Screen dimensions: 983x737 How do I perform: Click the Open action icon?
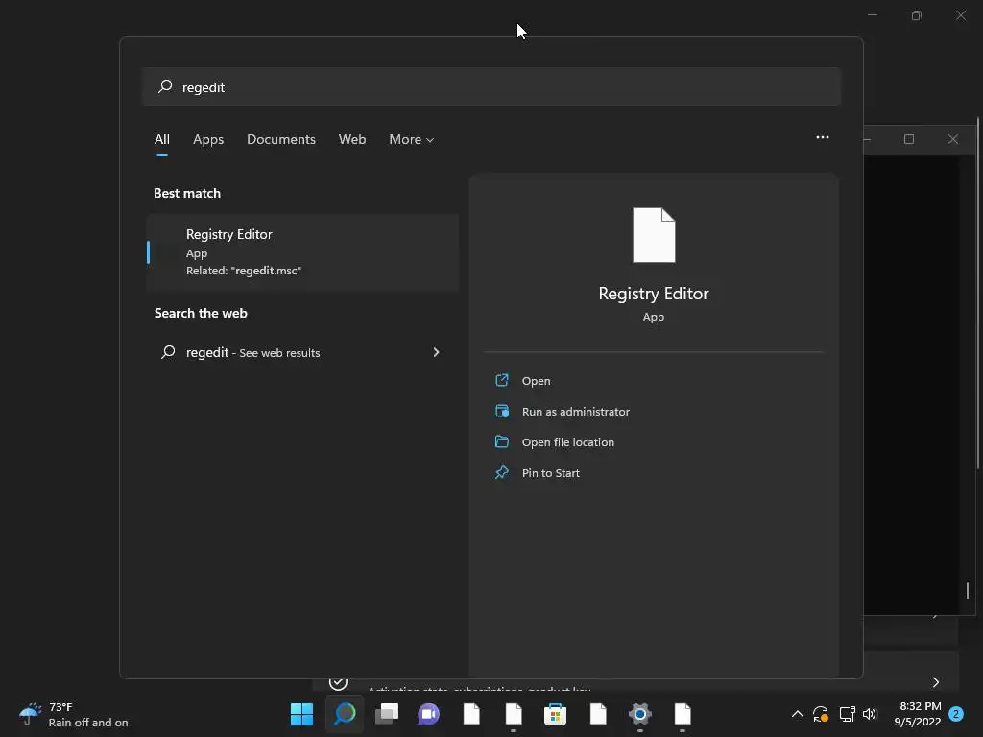(502, 380)
